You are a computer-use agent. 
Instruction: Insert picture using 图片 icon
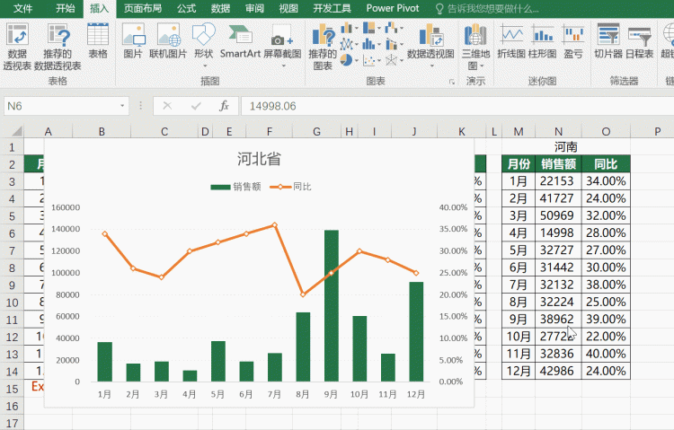133,41
